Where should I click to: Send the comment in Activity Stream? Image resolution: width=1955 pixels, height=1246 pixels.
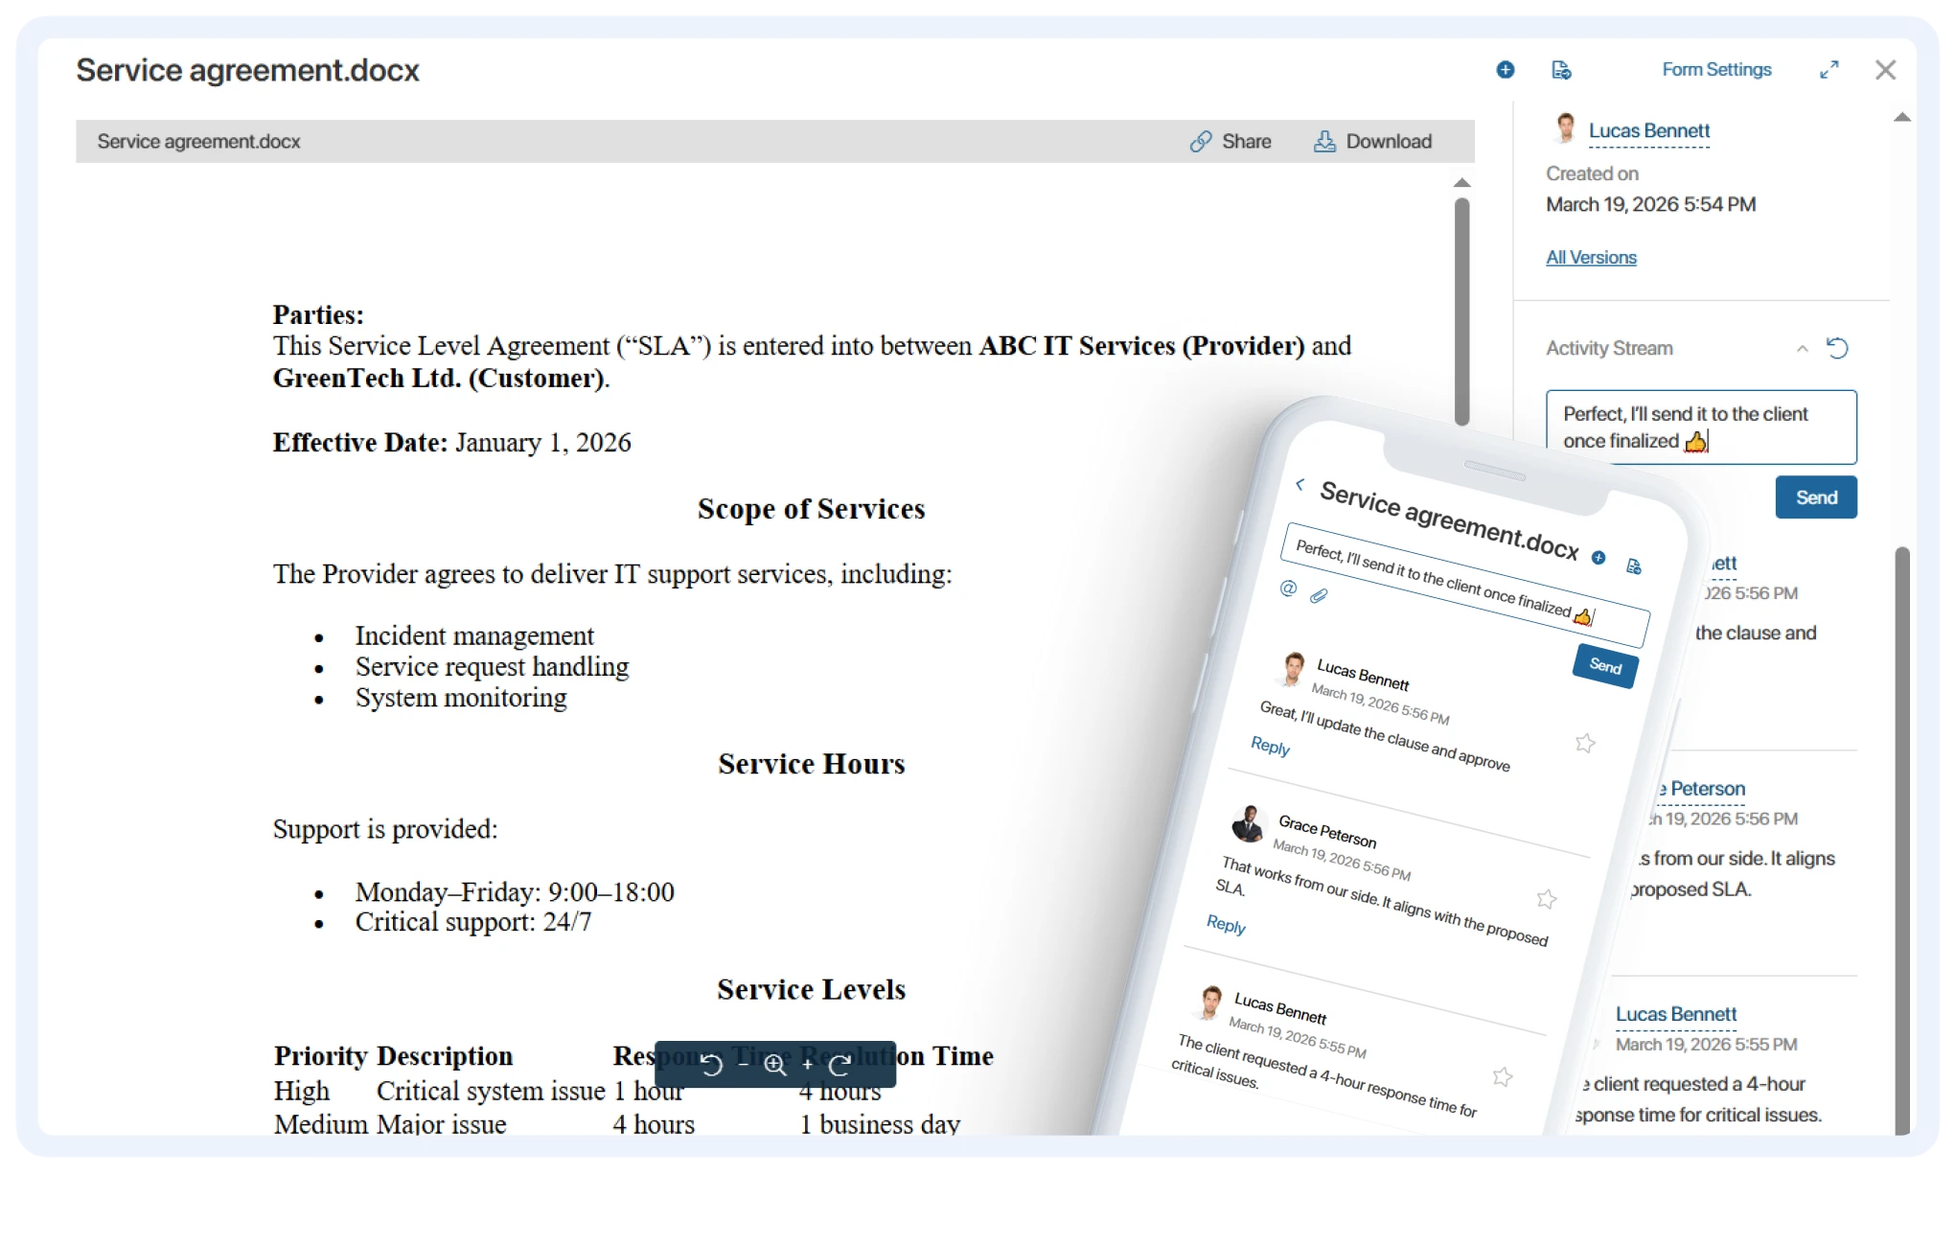1815,497
